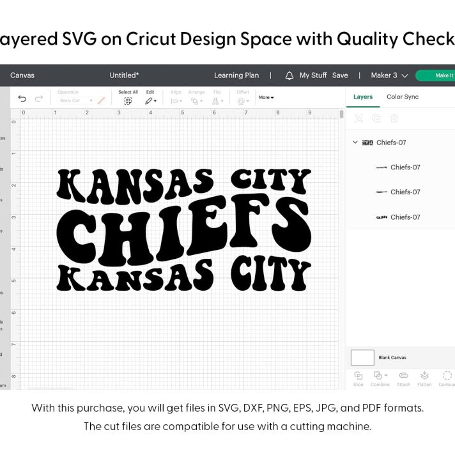Click the Flatten tool
455x455 pixels.
point(424,379)
